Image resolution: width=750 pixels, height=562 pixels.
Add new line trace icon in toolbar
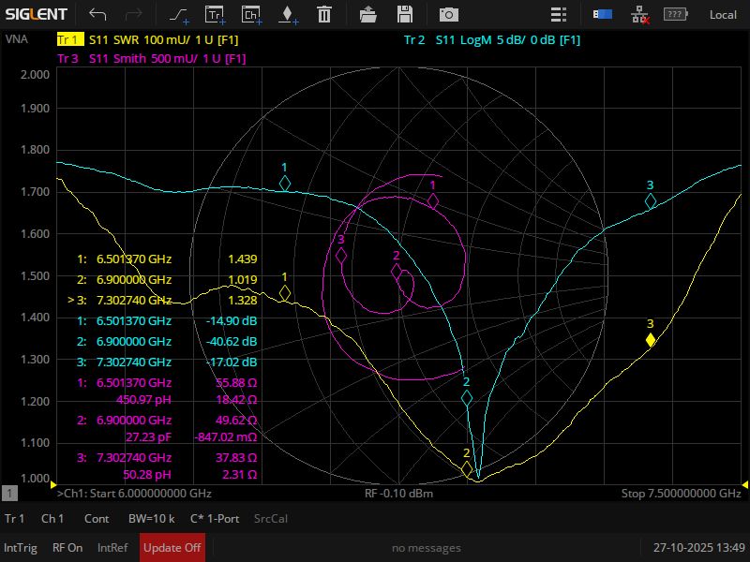(178, 14)
